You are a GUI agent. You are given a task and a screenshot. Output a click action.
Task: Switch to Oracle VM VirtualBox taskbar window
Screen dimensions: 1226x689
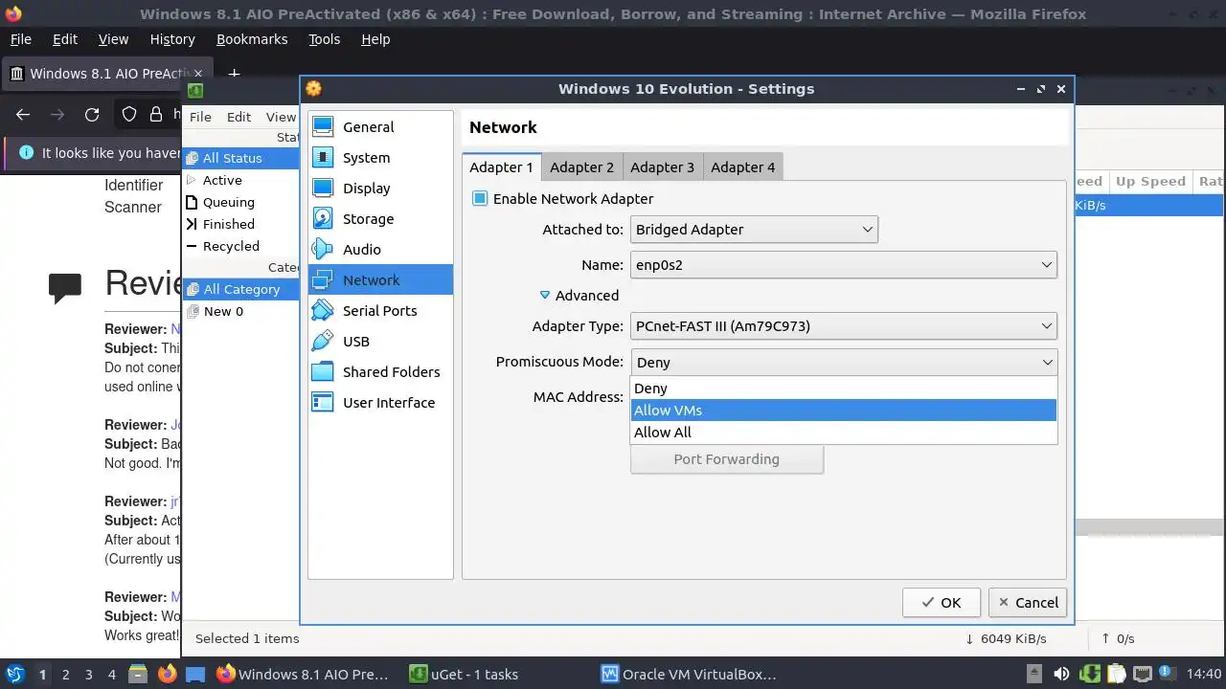point(688,674)
